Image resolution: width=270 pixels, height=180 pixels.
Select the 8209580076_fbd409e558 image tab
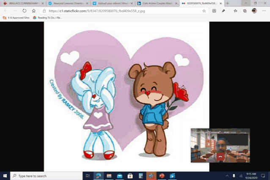pyautogui.click(x=201, y=3)
